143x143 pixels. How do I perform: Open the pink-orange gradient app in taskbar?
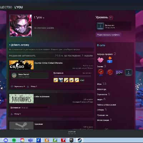point(22,140)
